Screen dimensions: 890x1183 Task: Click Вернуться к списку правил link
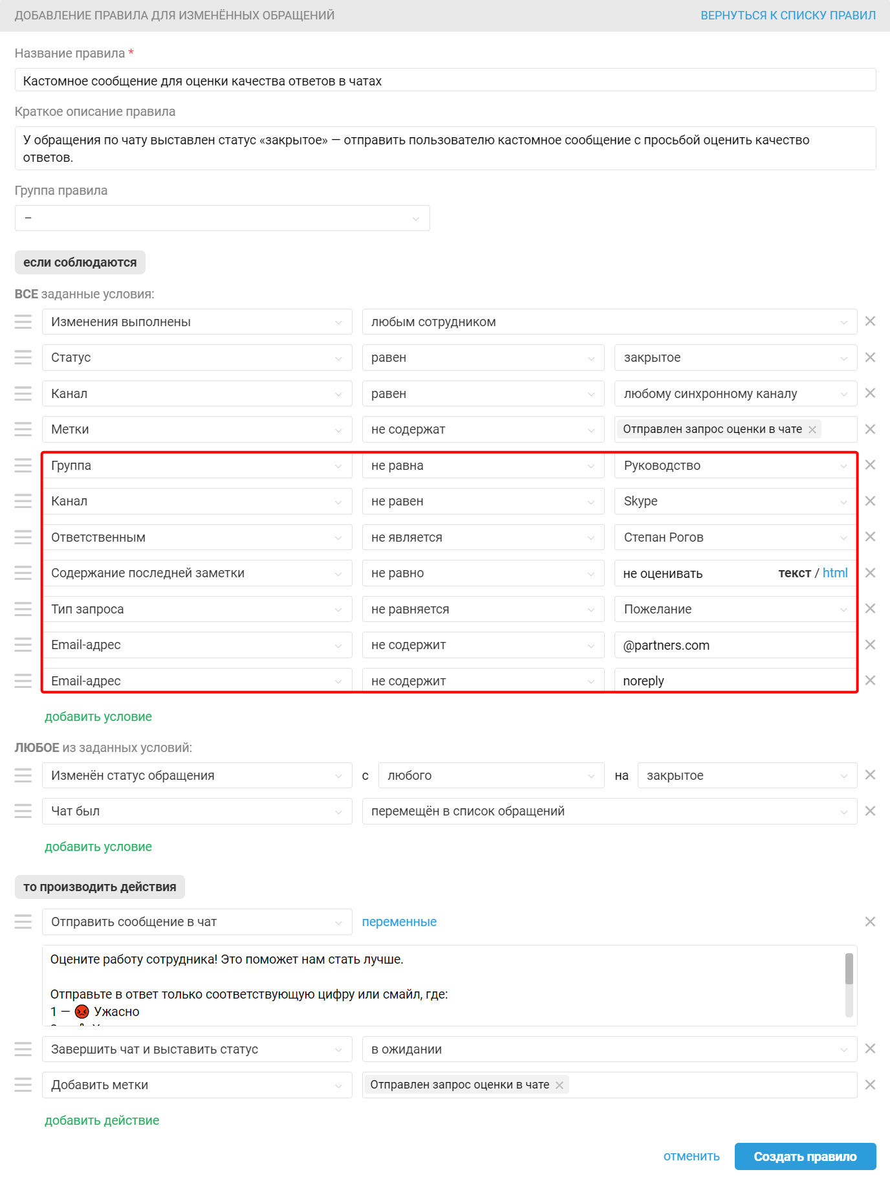(x=788, y=15)
